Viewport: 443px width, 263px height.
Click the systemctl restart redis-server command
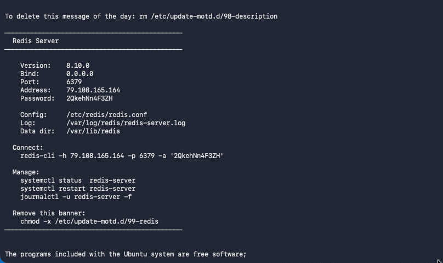click(x=78, y=188)
